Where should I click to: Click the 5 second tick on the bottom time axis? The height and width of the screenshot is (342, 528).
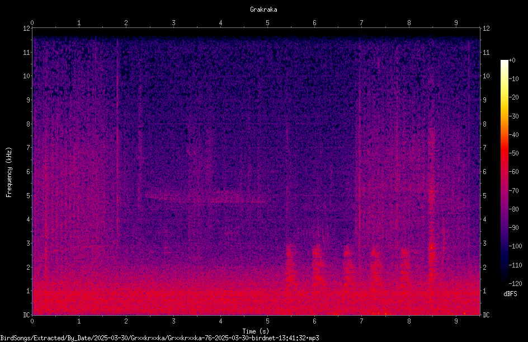268,321
